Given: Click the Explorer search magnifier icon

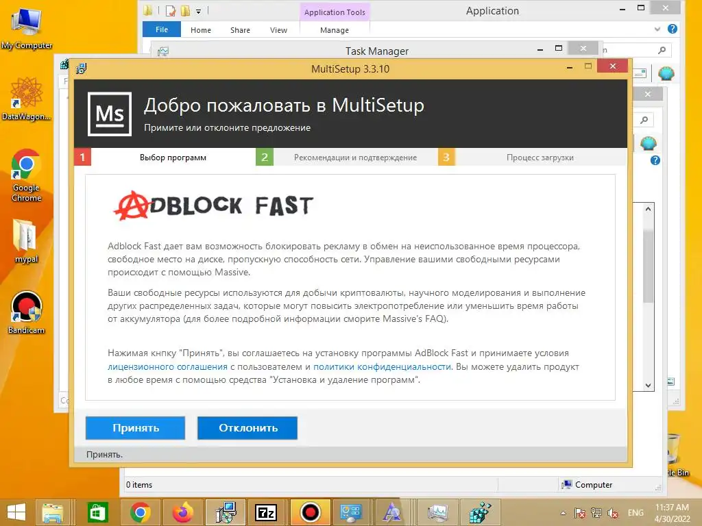Looking at the screenshot, I should (662, 50).
